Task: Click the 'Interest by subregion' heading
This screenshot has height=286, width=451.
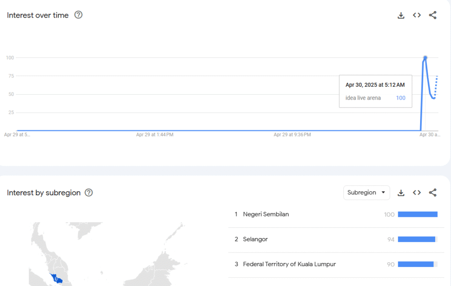Action: (44, 193)
